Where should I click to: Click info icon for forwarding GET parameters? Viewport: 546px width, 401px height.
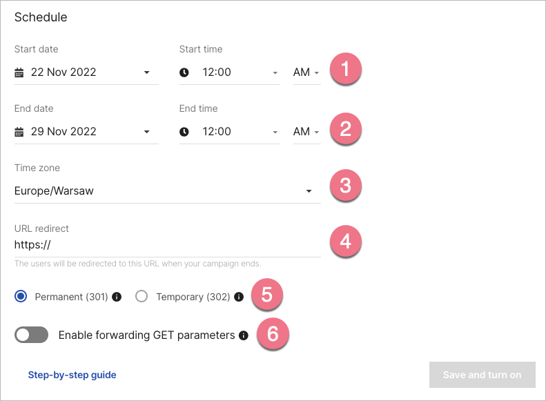point(243,335)
